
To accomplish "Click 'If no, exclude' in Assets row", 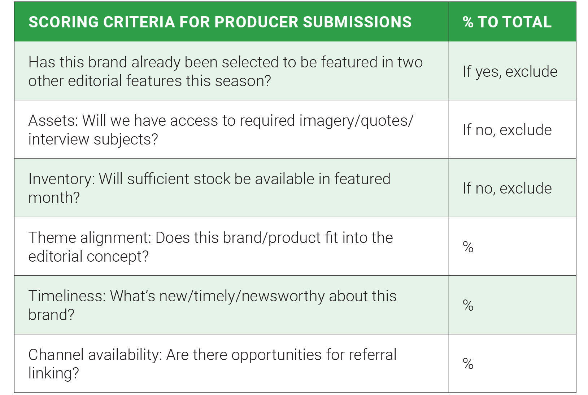I will tap(512, 129).
